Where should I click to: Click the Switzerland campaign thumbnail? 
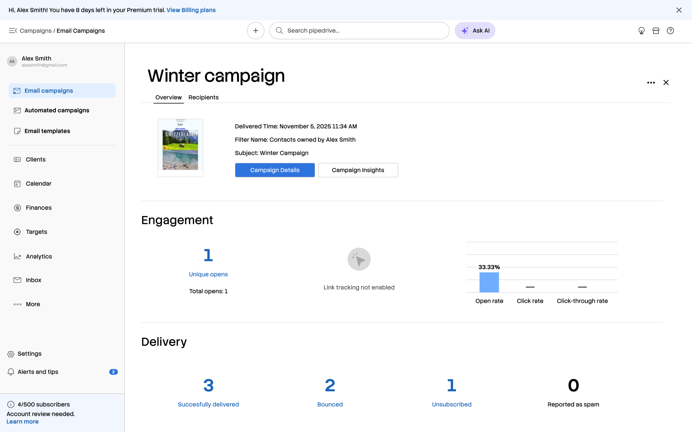click(180, 147)
